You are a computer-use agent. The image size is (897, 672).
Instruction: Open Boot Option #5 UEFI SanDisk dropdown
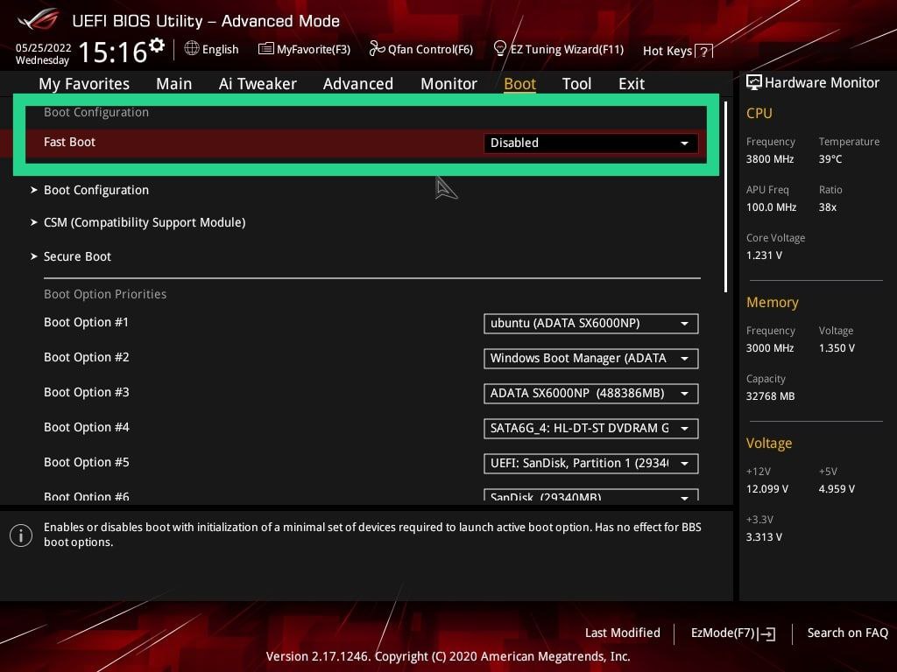point(590,463)
